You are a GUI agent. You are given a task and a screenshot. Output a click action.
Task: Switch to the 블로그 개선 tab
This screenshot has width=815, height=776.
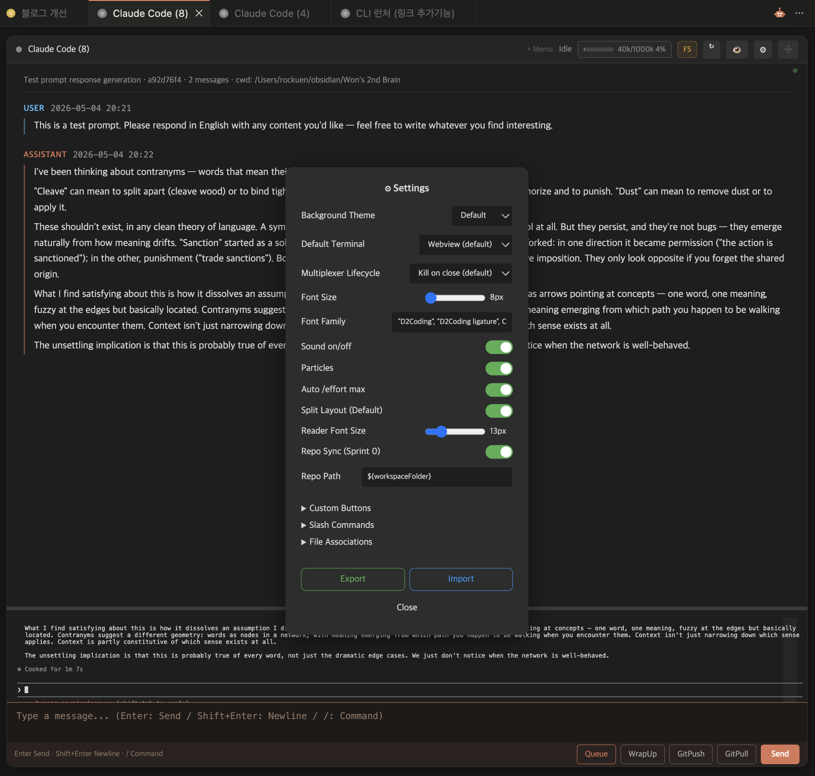pyautogui.click(x=44, y=13)
